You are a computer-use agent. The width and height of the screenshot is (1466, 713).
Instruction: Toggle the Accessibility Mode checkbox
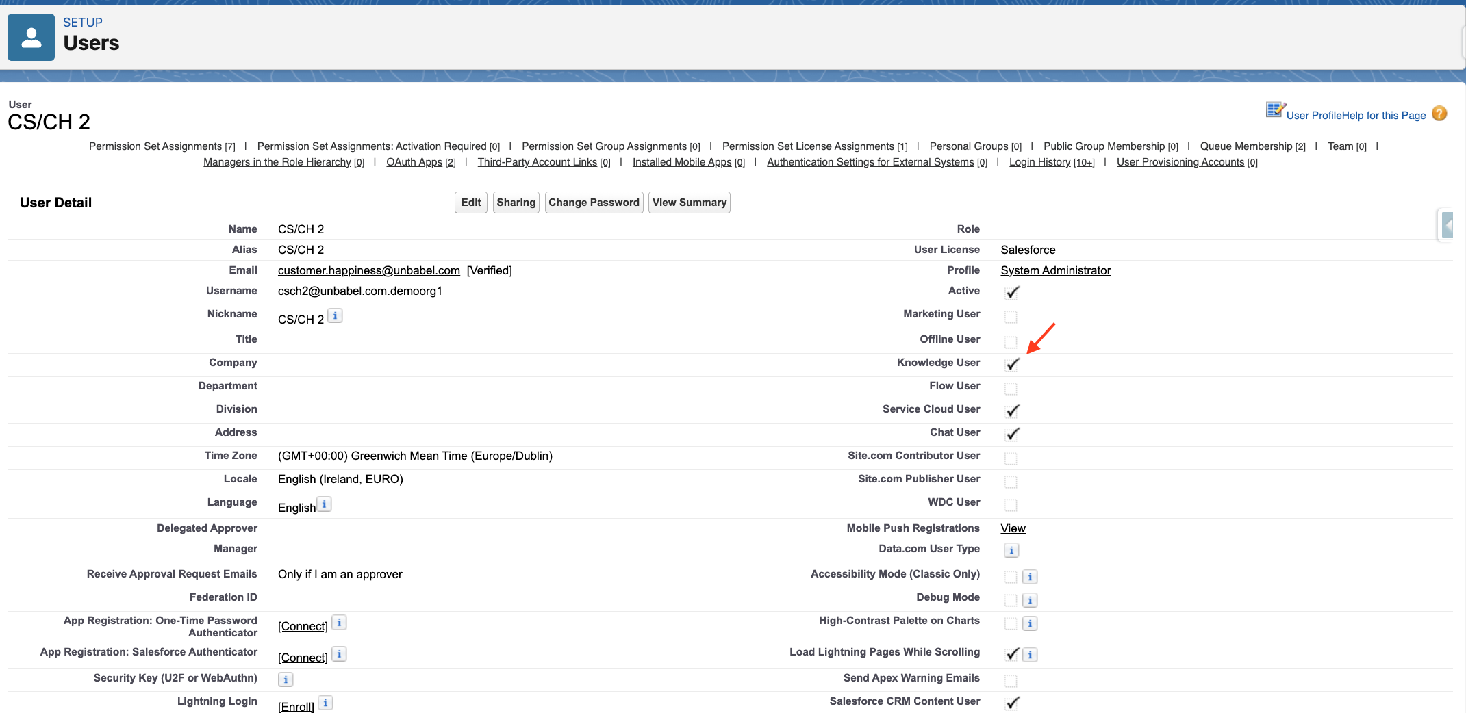[1011, 577]
